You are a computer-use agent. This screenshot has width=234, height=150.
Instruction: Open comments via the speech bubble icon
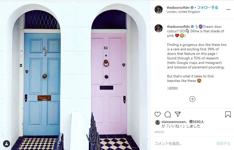(168, 114)
